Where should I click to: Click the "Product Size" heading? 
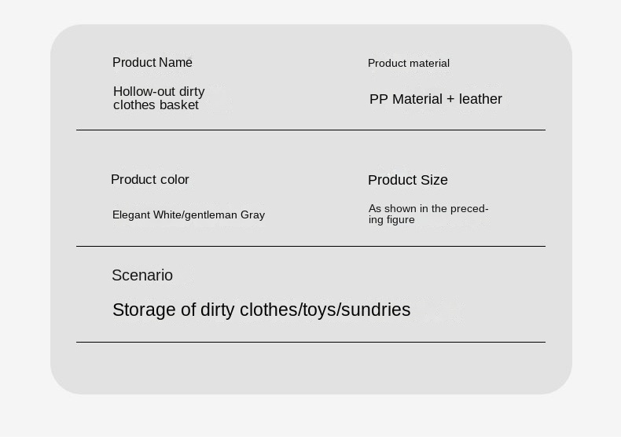pyautogui.click(x=408, y=181)
